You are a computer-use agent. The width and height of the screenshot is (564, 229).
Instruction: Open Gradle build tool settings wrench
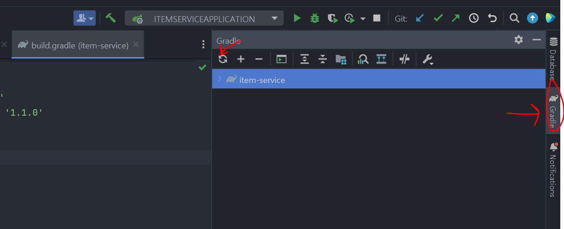(428, 59)
